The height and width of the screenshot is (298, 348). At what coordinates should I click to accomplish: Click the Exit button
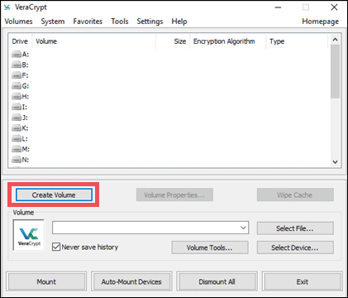click(x=303, y=281)
